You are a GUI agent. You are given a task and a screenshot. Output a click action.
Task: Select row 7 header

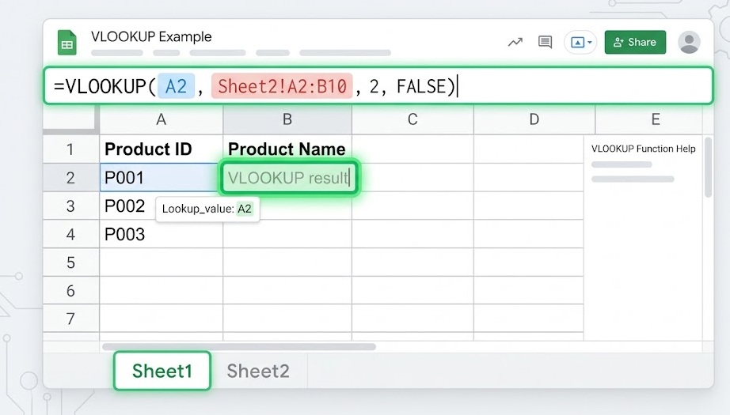(70, 319)
